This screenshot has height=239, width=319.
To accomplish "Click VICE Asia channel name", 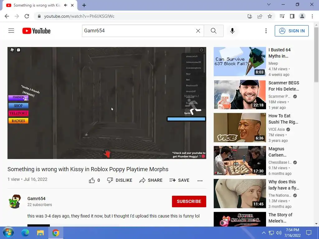I will point(277,129).
